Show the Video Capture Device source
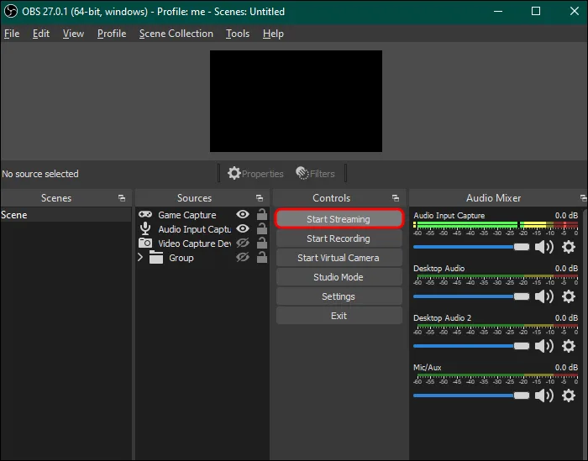The image size is (588, 461). (x=243, y=243)
